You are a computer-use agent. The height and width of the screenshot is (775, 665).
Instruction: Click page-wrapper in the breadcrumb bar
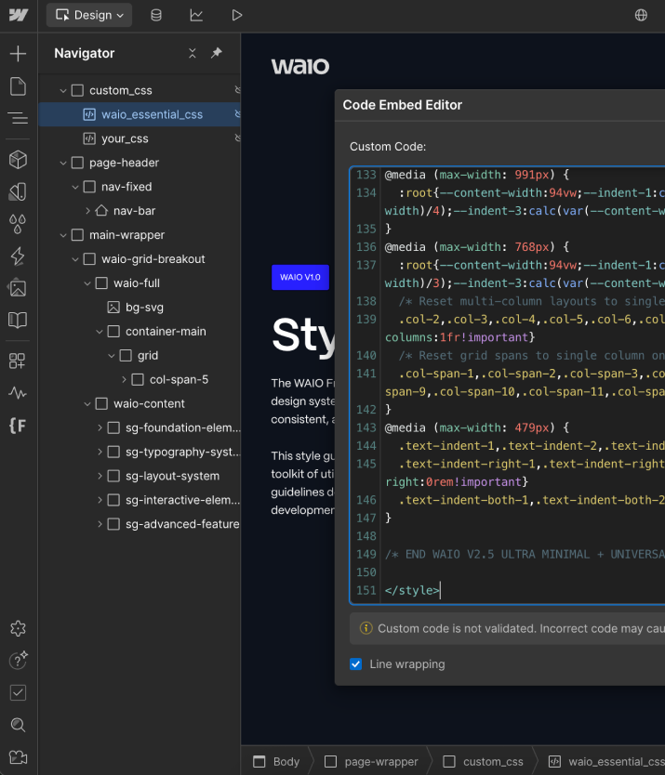(x=372, y=762)
